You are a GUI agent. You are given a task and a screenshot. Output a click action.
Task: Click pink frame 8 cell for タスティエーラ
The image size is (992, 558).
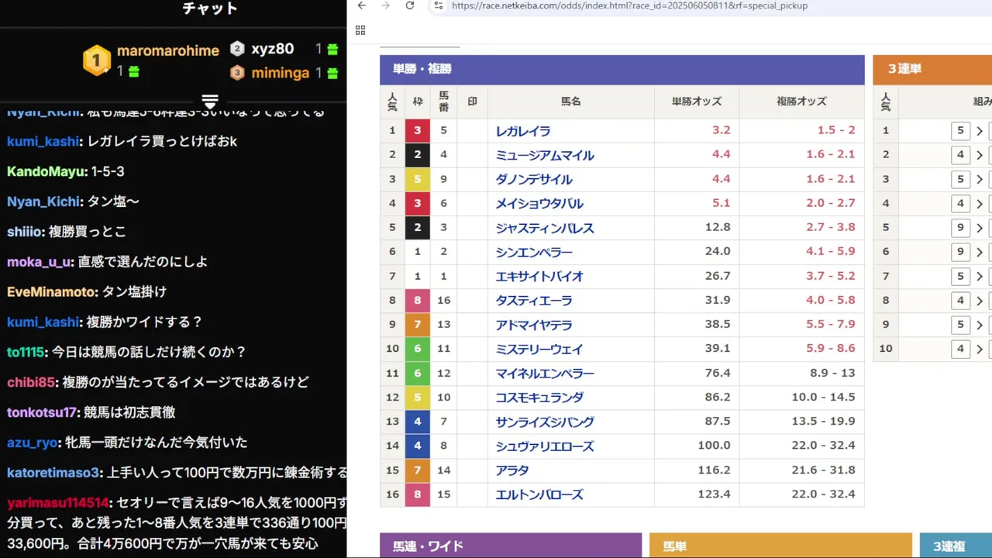[417, 300]
